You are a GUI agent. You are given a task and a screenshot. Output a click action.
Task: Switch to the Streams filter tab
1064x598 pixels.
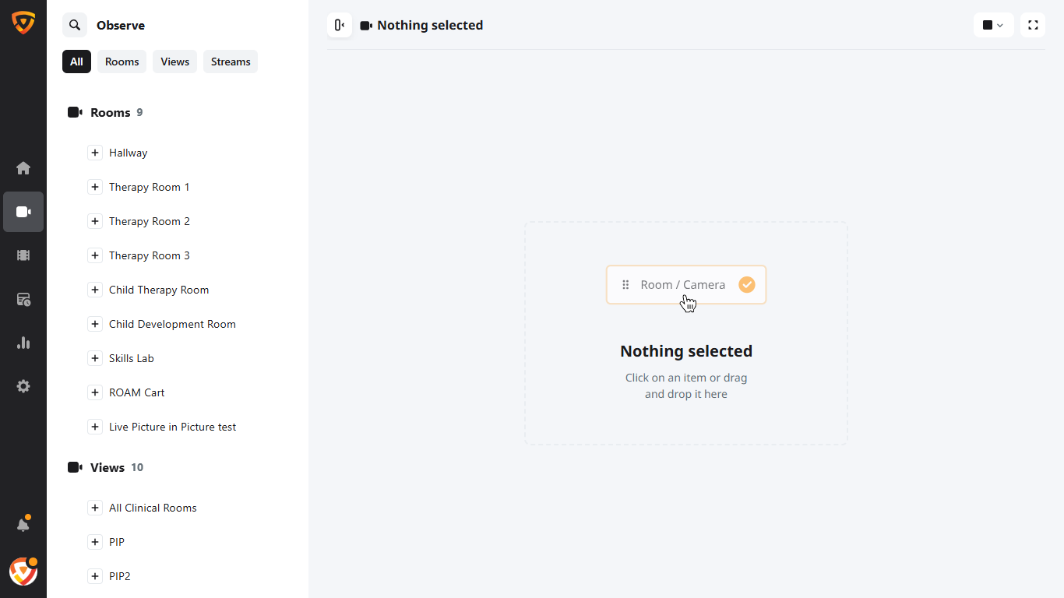[231, 62]
